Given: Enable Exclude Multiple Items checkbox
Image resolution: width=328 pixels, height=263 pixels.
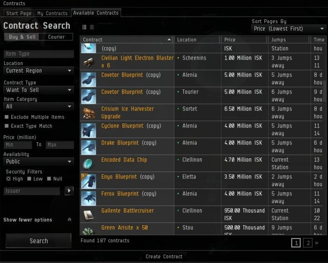Looking at the screenshot, I should point(7,117).
